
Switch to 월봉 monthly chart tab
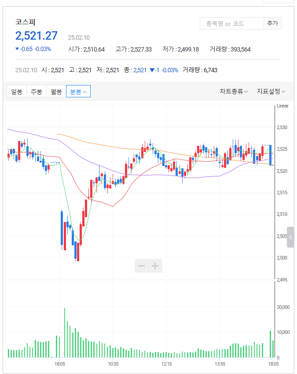point(56,91)
